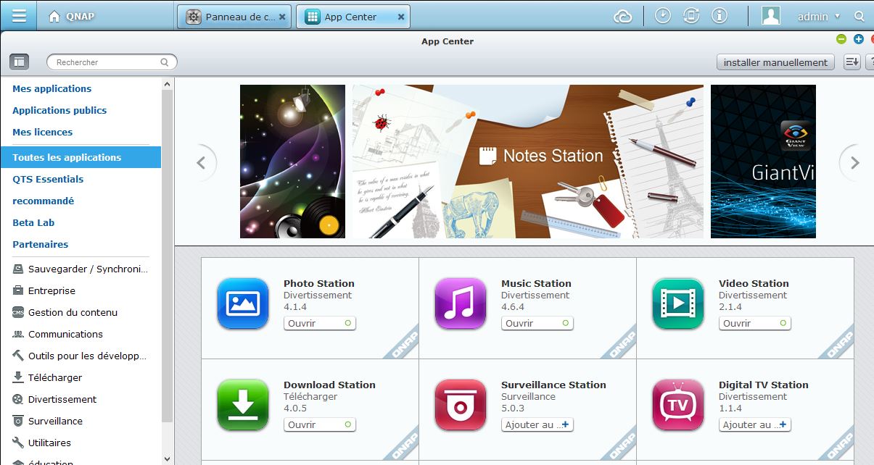Select Sauvegarder / Synchronisation category
Viewport: 874px width, 465px height.
coord(81,269)
